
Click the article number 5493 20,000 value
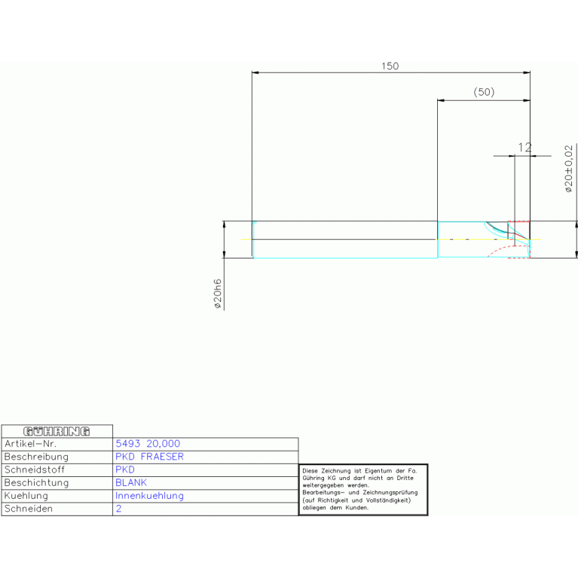pos(148,444)
